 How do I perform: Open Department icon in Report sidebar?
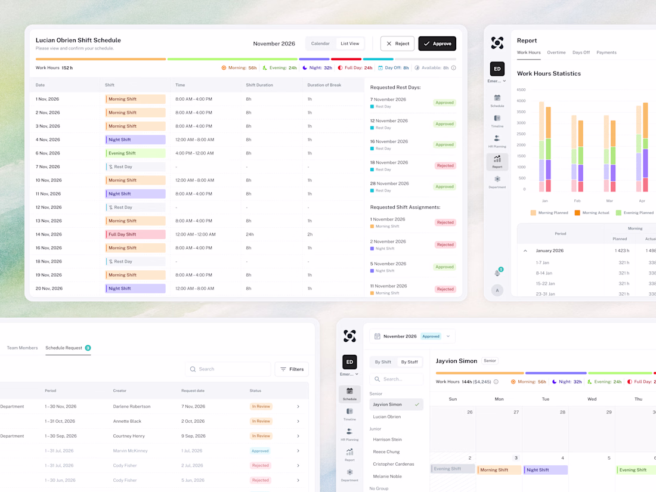pos(497,181)
